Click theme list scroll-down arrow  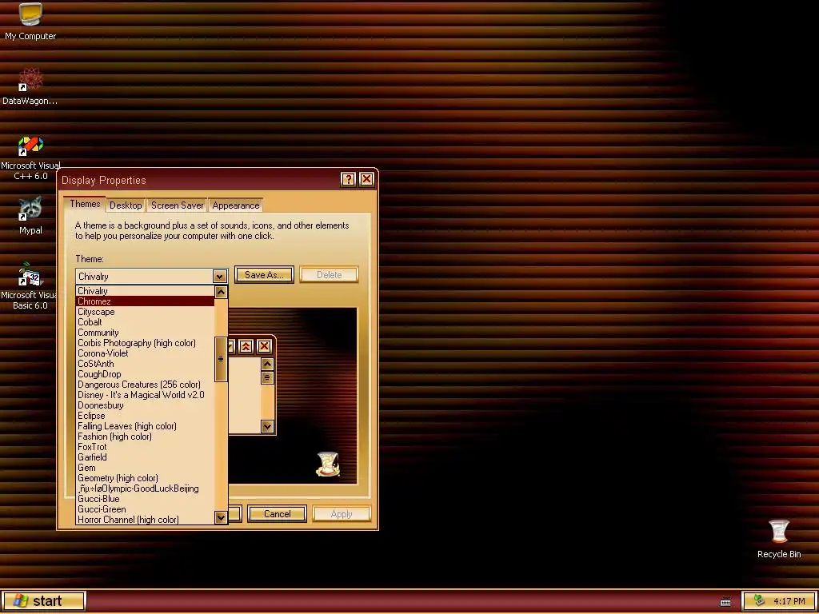(221, 518)
